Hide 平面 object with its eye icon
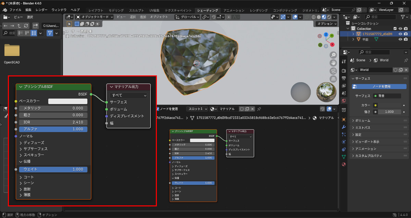 [x=400, y=39]
